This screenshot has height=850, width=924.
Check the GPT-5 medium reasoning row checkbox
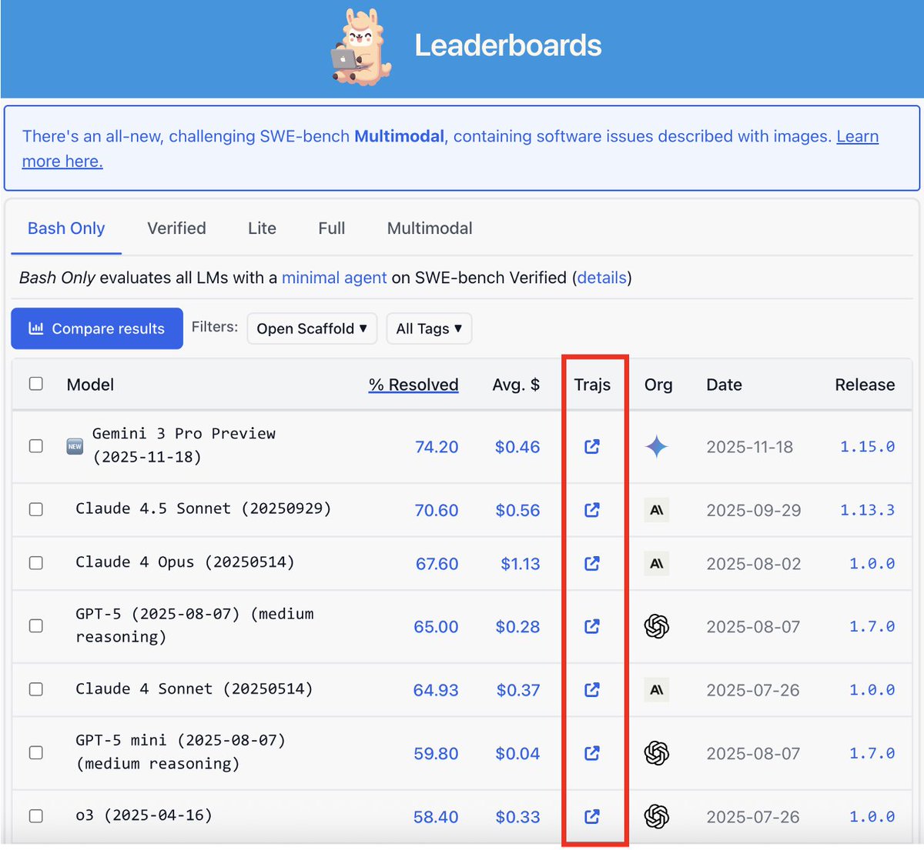tap(36, 626)
